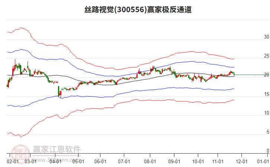
Task: Select the 03-01 date label
Action: pyautogui.click(x=30, y=162)
